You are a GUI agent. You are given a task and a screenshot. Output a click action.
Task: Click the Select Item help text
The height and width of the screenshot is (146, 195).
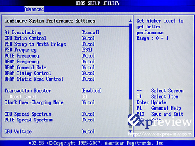tap(165, 97)
